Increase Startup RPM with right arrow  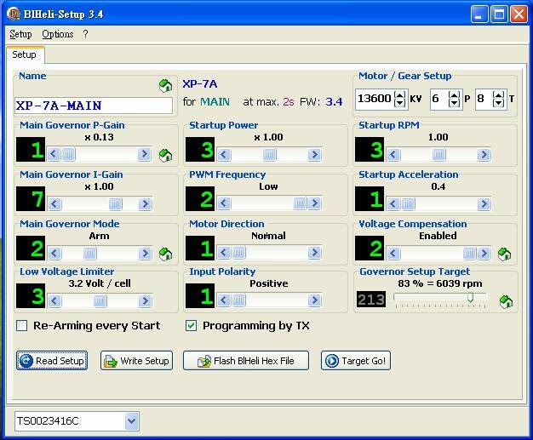click(484, 155)
